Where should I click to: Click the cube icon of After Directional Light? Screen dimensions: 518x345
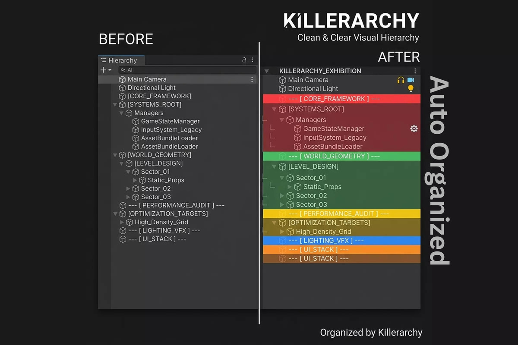282,89
